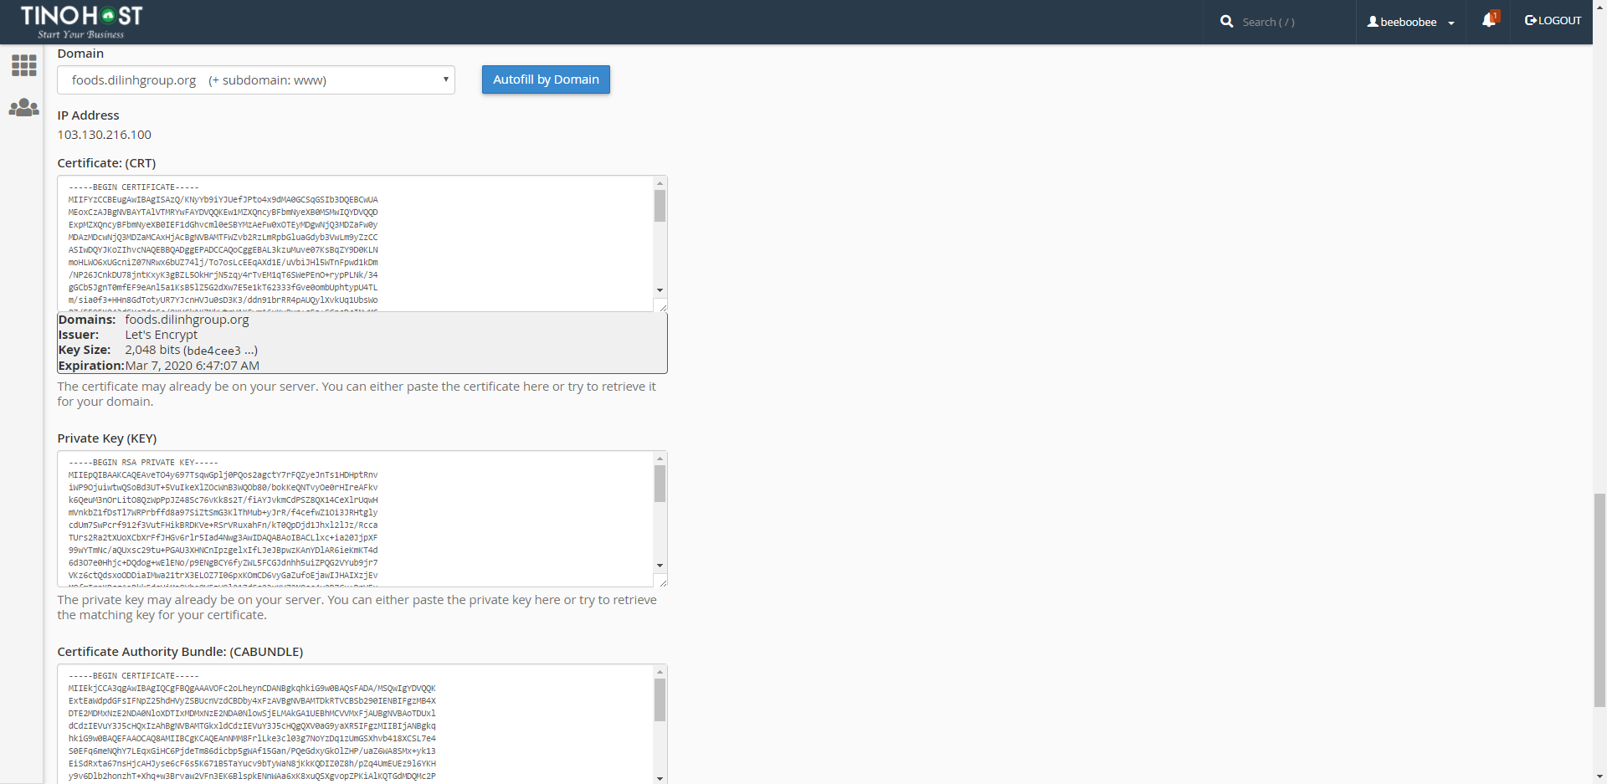The height and width of the screenshot is (784, 1607).
Task: Click the IP address 103.130.216.100
Action: pyautogui.click(x=105, y=135)
